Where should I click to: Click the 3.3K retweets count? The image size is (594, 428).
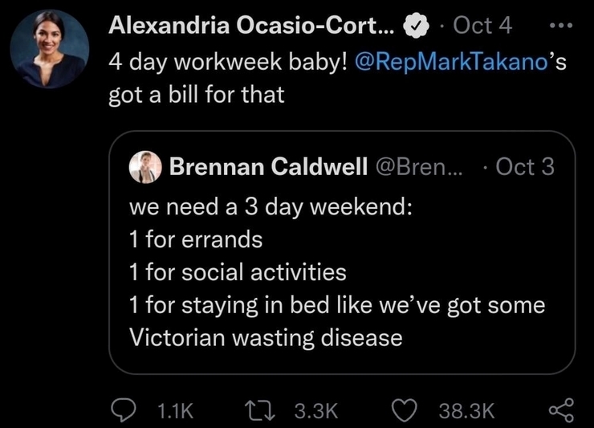[x=316, y=411]
